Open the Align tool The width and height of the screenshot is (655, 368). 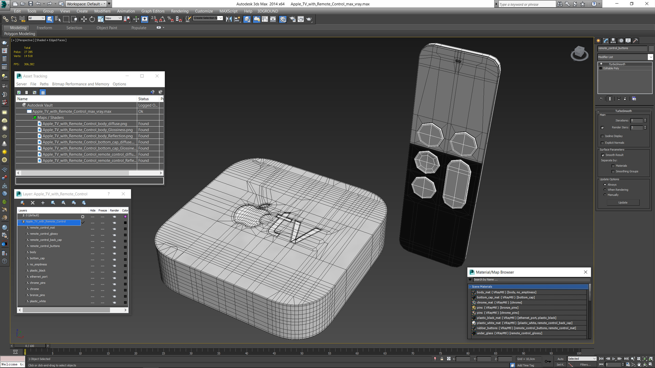(237, 19)
